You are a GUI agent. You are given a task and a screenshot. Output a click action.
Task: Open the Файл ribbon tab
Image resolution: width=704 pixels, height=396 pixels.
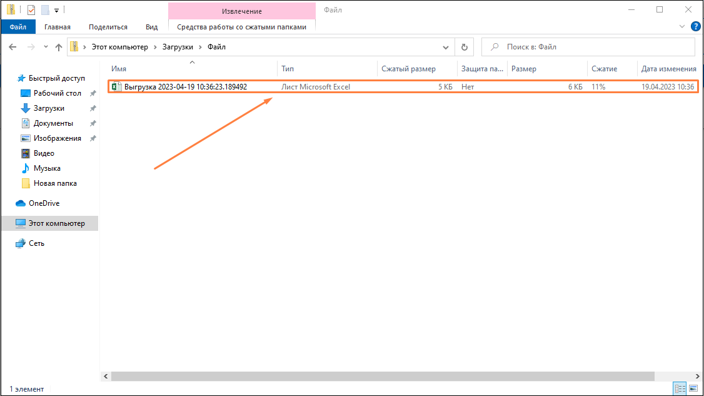coord(18,27)
